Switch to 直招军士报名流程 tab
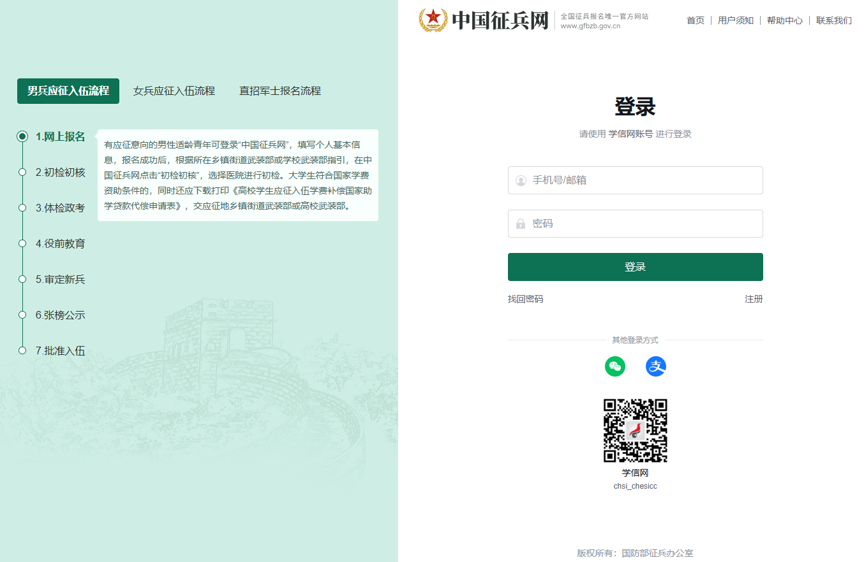 (280, 91)
